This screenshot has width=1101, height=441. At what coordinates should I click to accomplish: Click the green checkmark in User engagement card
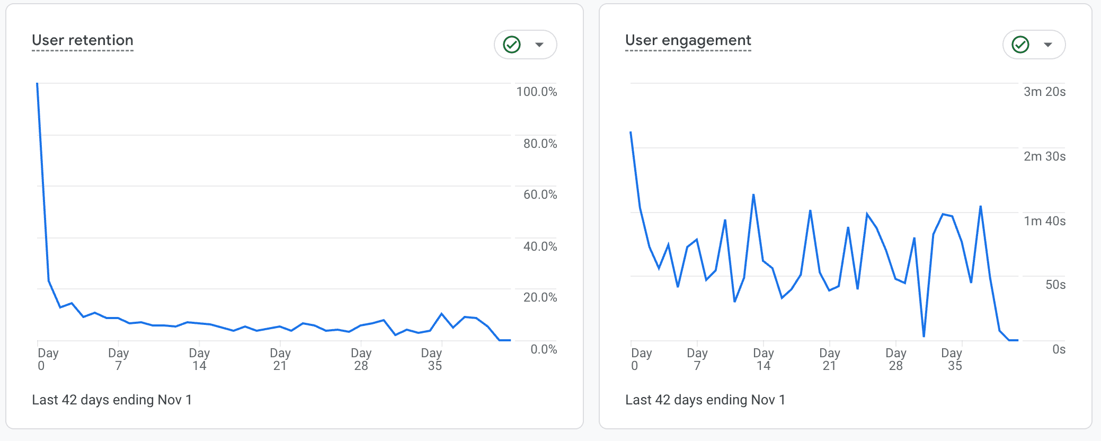pyautogui.click(x=1020, y=45)
